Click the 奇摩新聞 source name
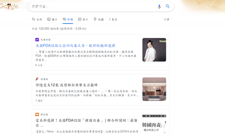Viewport: 225px width, 134px height. pyautogui.click(x=46, y=40)
